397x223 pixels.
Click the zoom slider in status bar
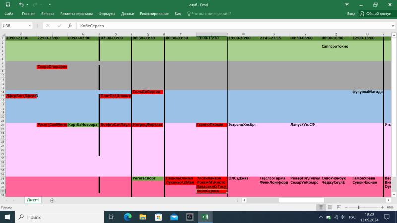click(358, 207)
